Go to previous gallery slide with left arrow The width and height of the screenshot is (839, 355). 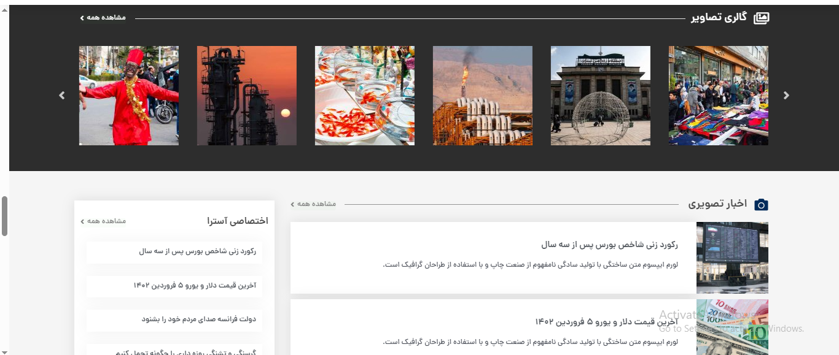61,96
